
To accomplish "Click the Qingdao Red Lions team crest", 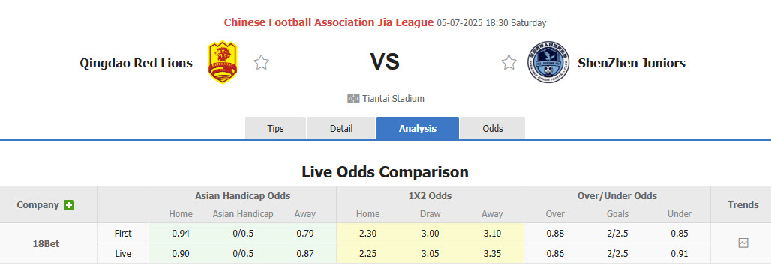I will (x=223, y=62).
